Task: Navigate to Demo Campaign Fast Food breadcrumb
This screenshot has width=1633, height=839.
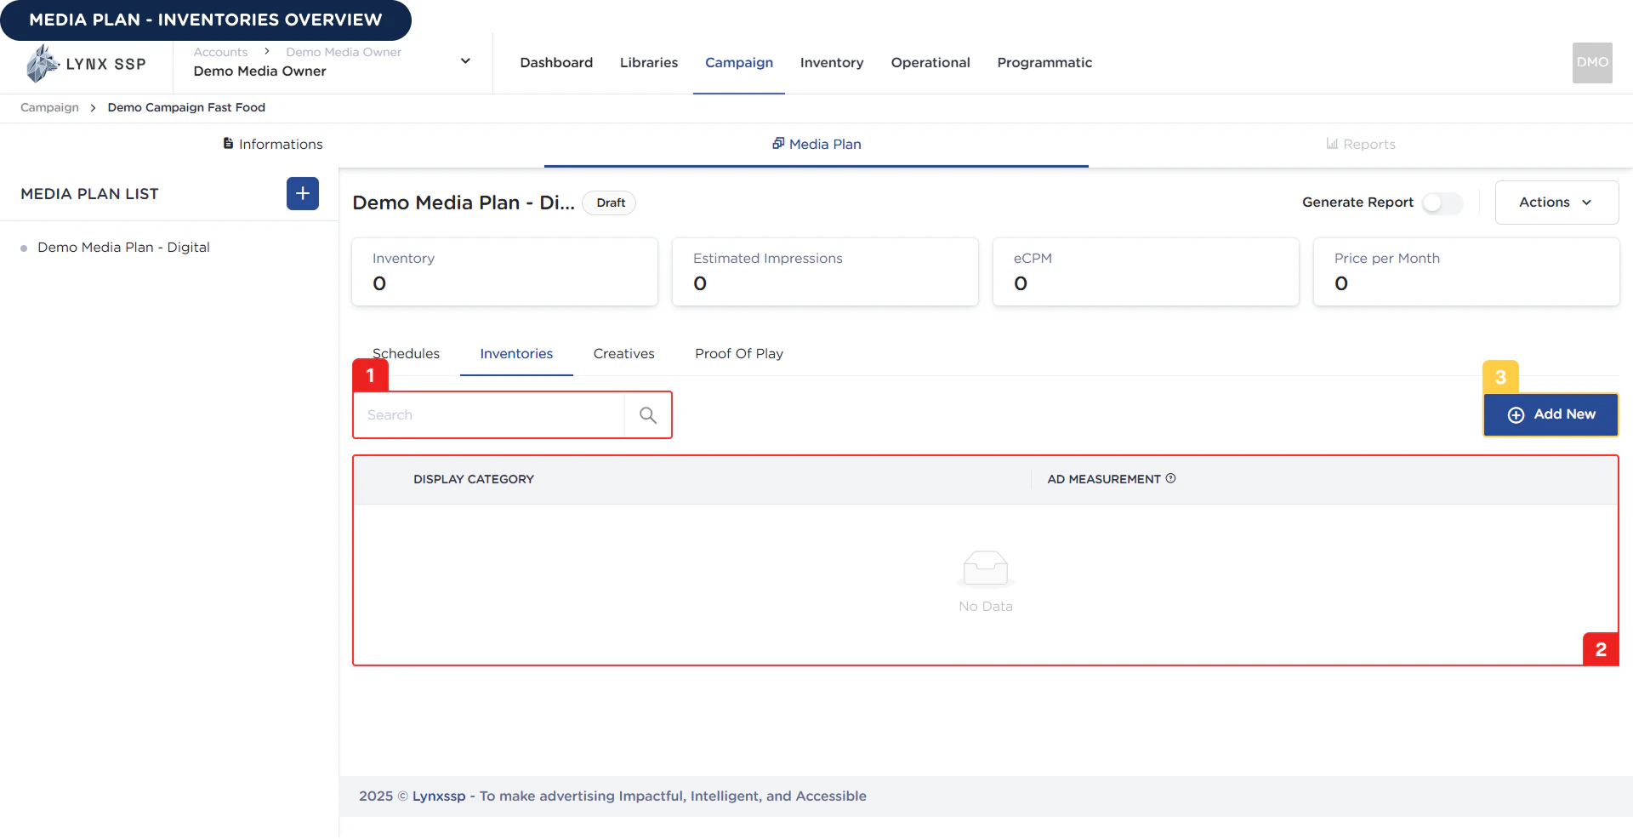Action: pos(186,107)
